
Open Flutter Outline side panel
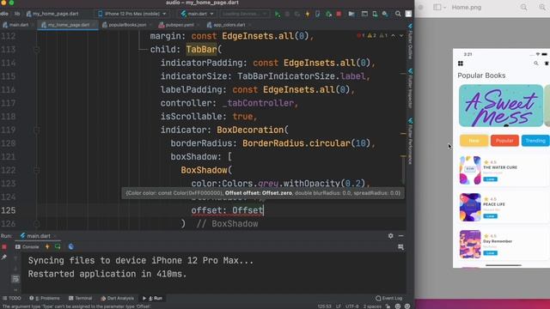click(x=410, y=41)
